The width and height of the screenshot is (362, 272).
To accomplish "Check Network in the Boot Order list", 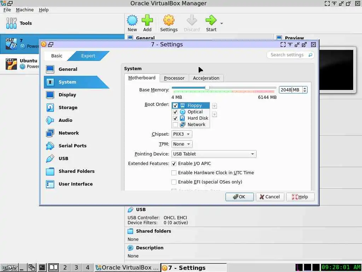I will click(175, 125).
